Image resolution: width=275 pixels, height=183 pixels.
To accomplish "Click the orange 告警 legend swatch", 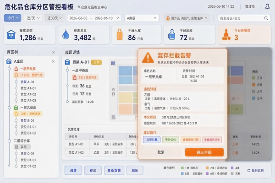I will pyautogui.click(x=253, y=85).
